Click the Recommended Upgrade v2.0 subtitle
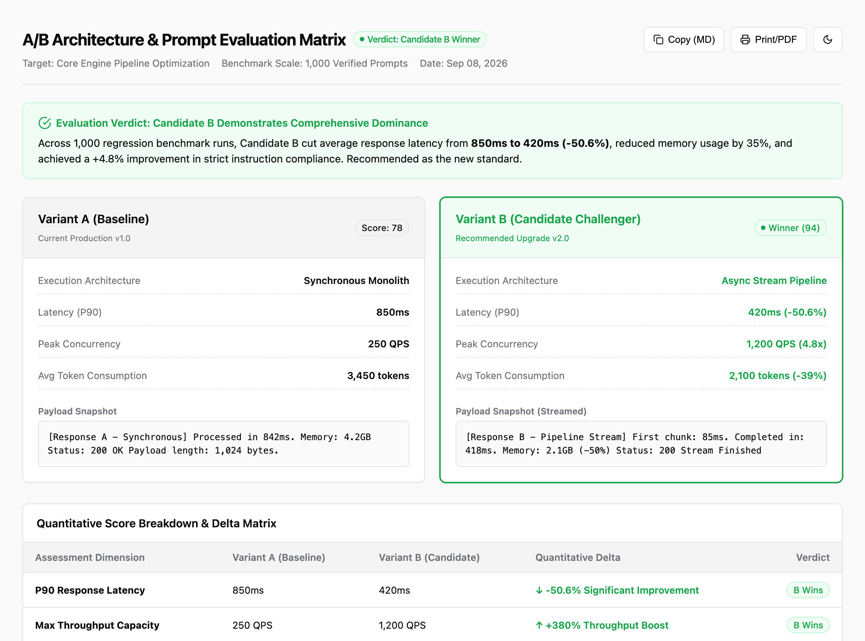 (512, 238)
